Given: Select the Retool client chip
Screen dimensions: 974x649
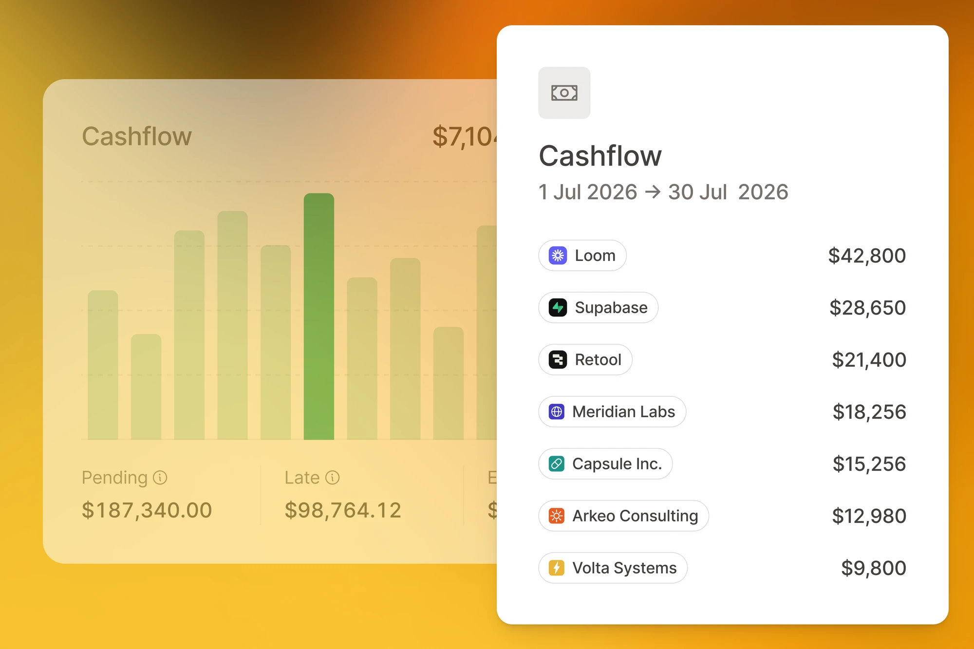Looking at the screenshot, I should pyautogui.click(x=585, y=360).
